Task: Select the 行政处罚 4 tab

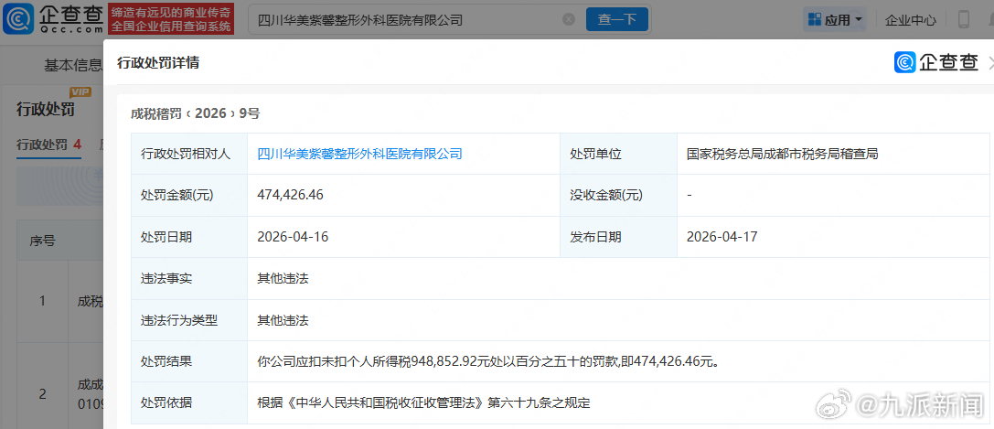Action: (x=48, y=145)
